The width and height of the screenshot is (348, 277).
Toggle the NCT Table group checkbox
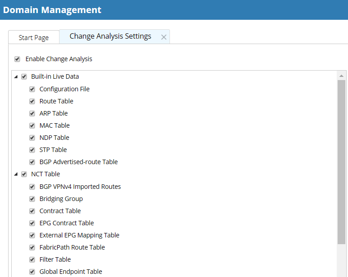click(24, 174)
